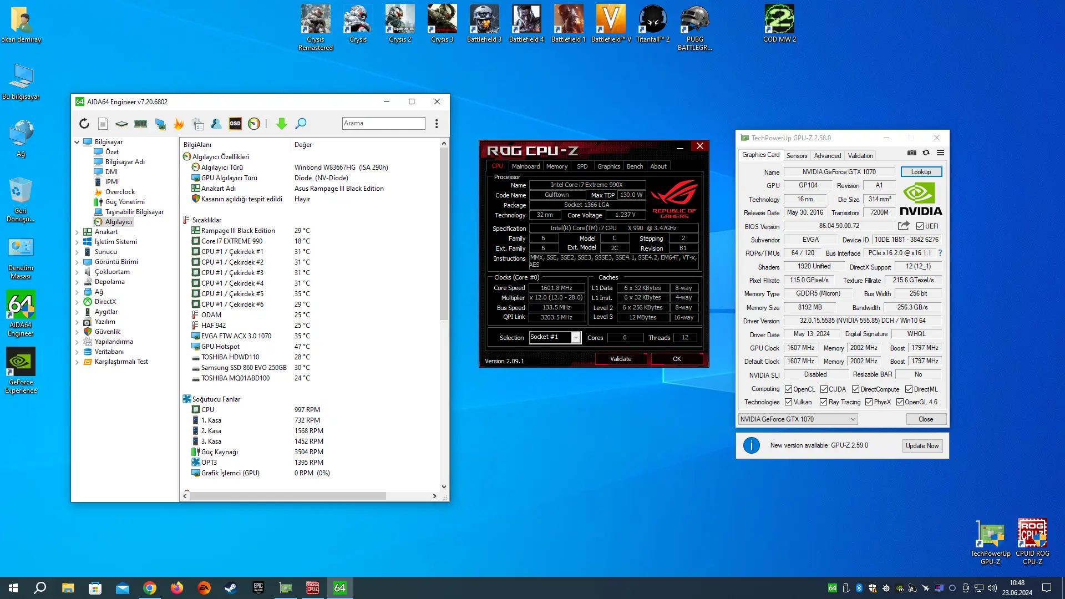Expand the DirectX tree node
This screenshot has width=1065, height=599.
[77, 302]
